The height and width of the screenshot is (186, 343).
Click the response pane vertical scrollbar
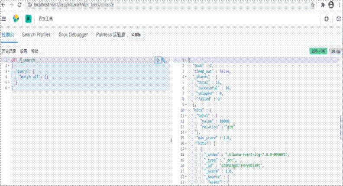341,128
